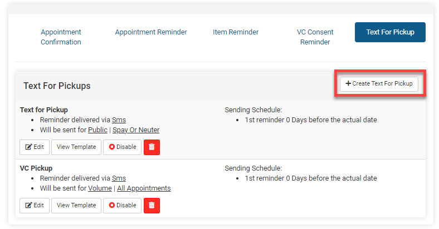Edit the VC Pickup reminder
439x229 pixels.
[35, 205]
